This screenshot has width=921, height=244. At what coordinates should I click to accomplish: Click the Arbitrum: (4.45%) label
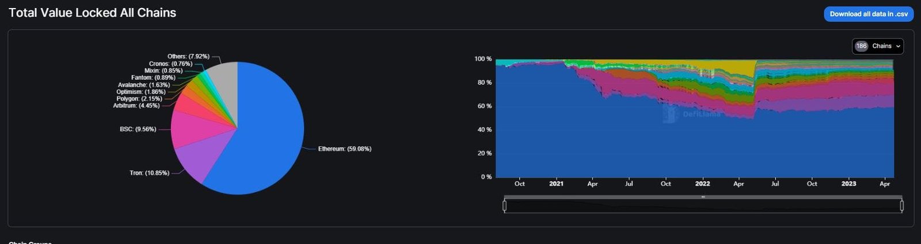[x=136, y=106]
